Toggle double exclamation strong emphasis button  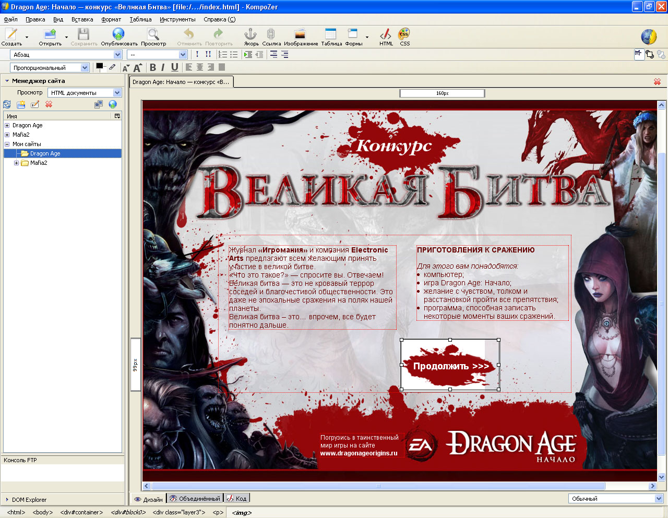(x=208, y=54)
